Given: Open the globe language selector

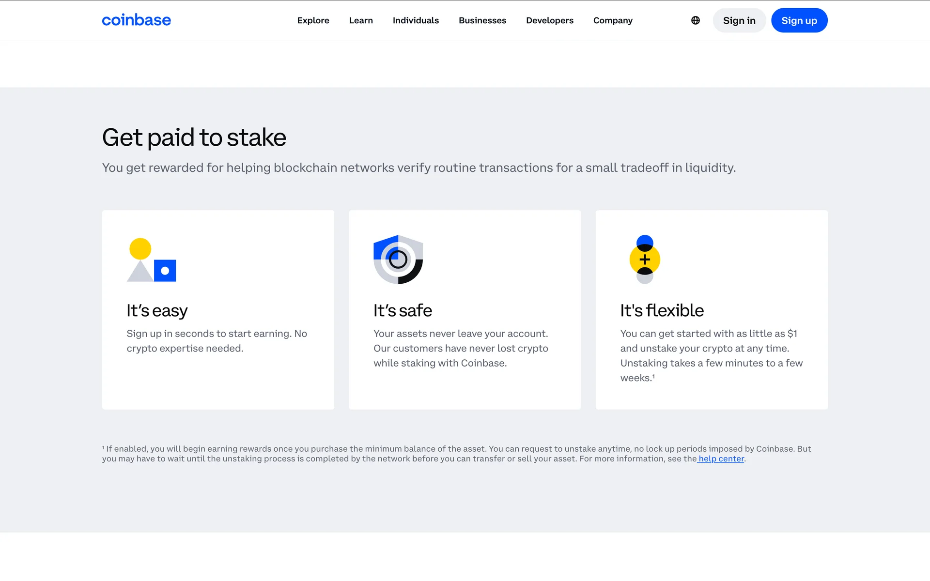Looking at the screenshot, I should (696, 20).
